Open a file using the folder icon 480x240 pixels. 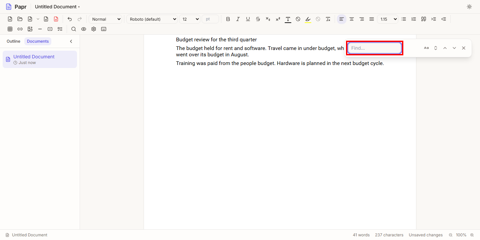pyautogui.click(x=20, y=19)
